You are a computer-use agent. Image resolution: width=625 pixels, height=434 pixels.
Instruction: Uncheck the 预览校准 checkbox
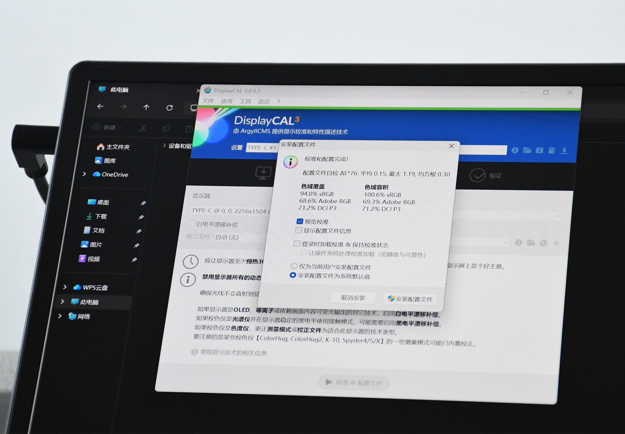(300, 221)
